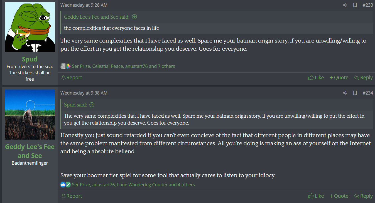
Task: Jump to quoted Spud post arrow
Action: [x=92, y=105]
